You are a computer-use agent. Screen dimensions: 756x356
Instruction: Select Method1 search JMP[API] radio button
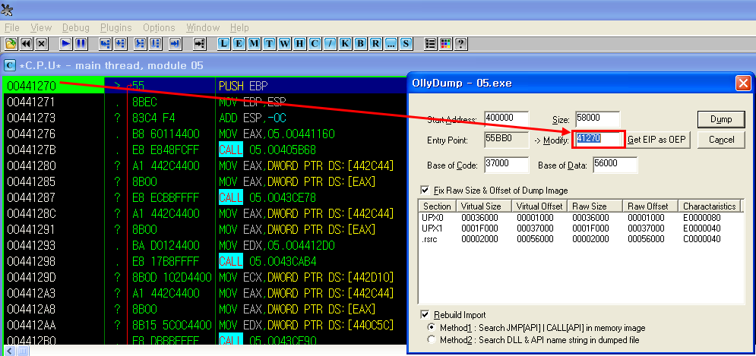pyautogui.click(x=432, y=328)
